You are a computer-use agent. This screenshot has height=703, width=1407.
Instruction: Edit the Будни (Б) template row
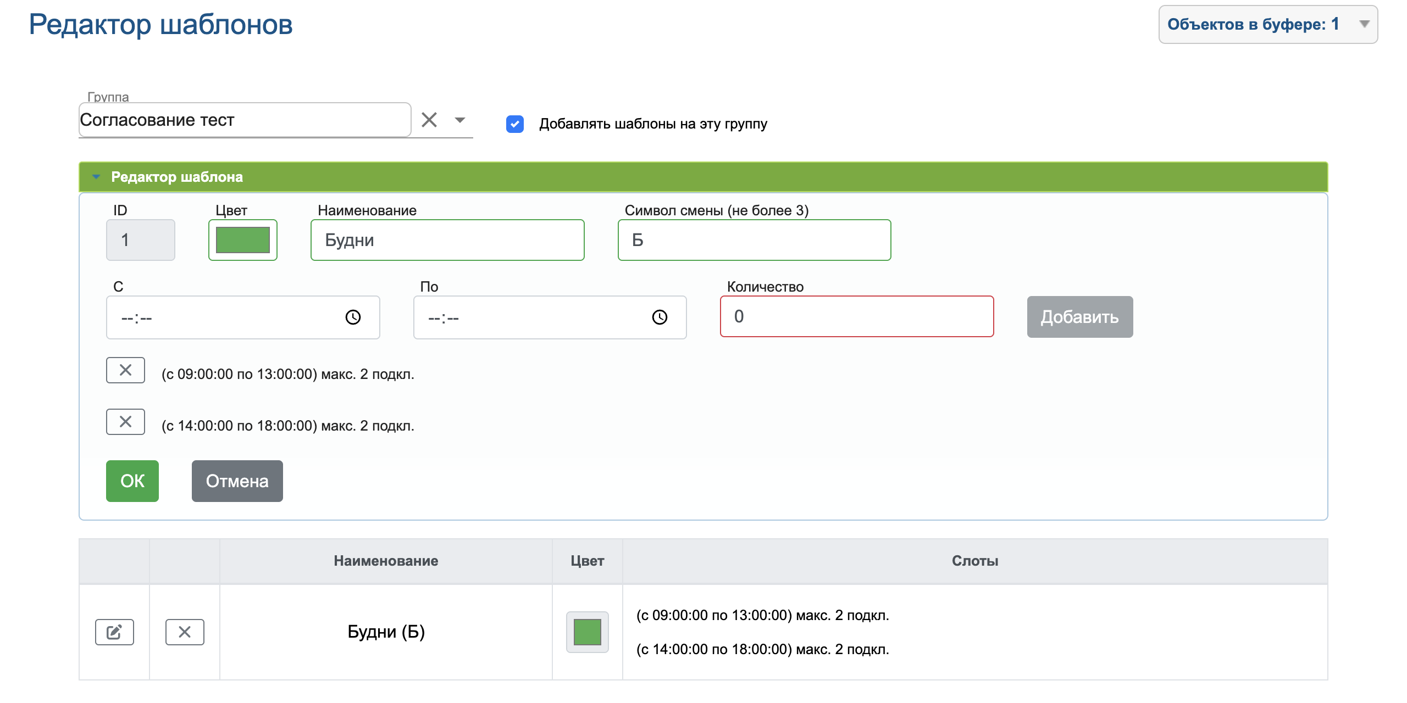[114, 632]
